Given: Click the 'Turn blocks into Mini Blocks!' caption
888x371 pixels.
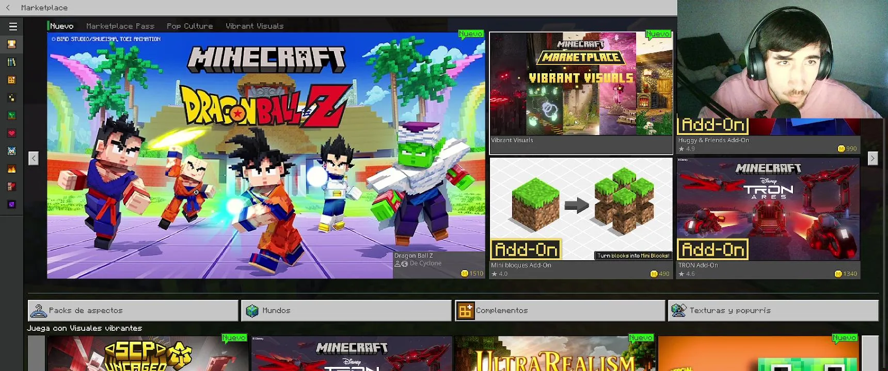Looking at the screenshot, I should 633,256.
